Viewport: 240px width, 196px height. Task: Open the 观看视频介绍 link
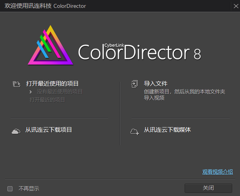pos(218,172)
